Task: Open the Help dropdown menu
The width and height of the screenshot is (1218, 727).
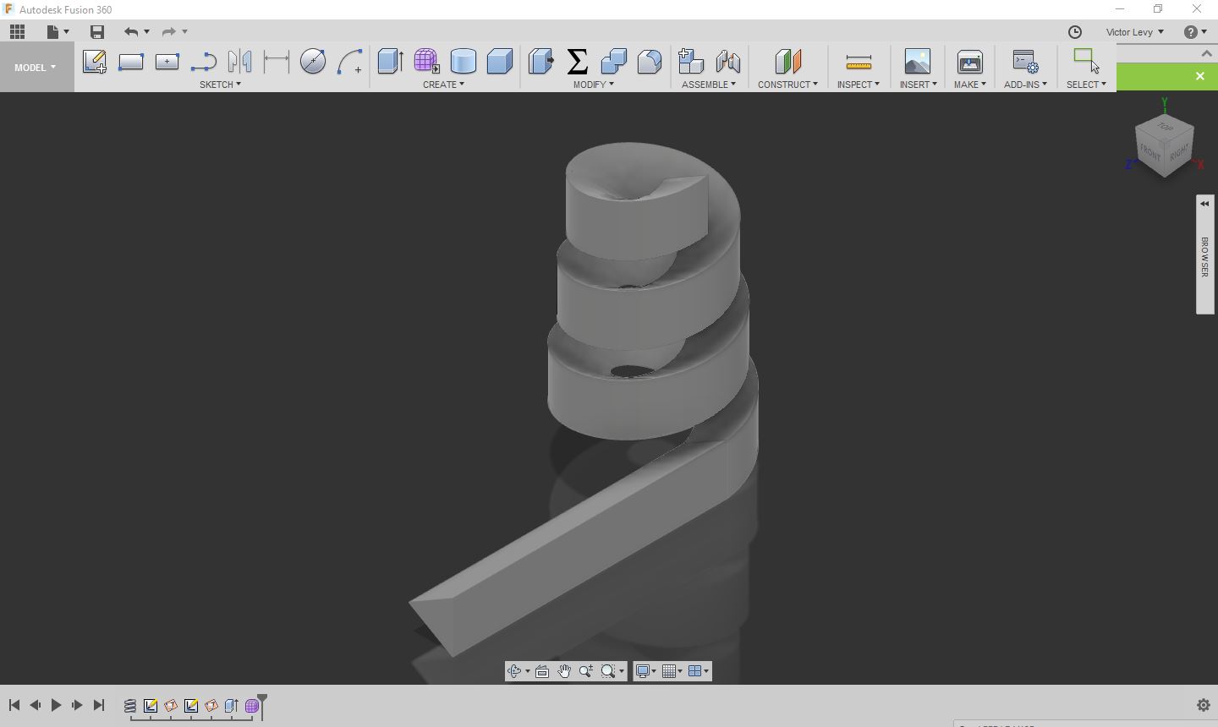Action: pyautogui.click(x=1195, y=32)
